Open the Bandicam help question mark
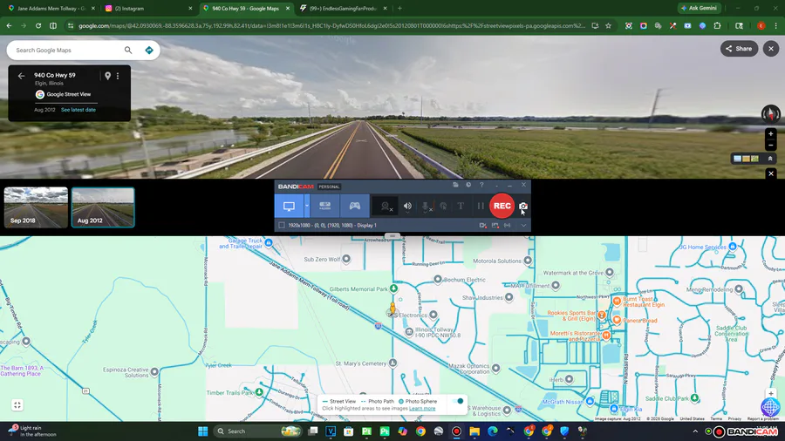Viewport: 785px width, 441px height. coord(481,185)
